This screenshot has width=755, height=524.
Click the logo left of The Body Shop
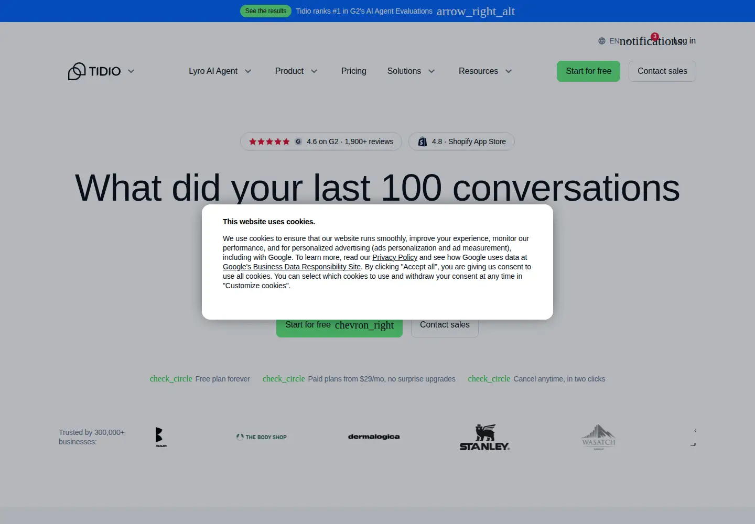pos(161,437)
